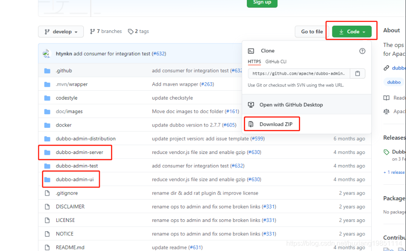This screenshot has height=251, width=406.
Task: Open the .github folder
Action: [x=64, y=70]
